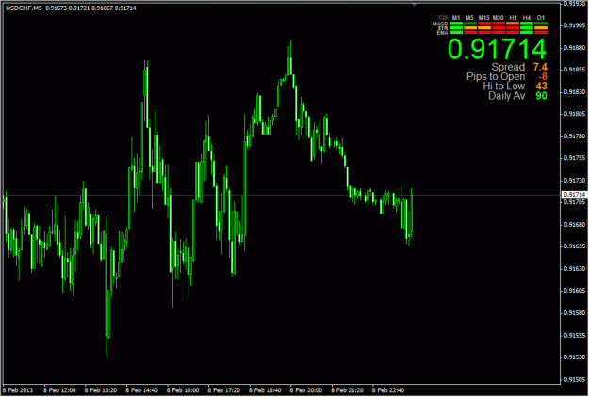Click the 0.91755 price axis label

575,158
